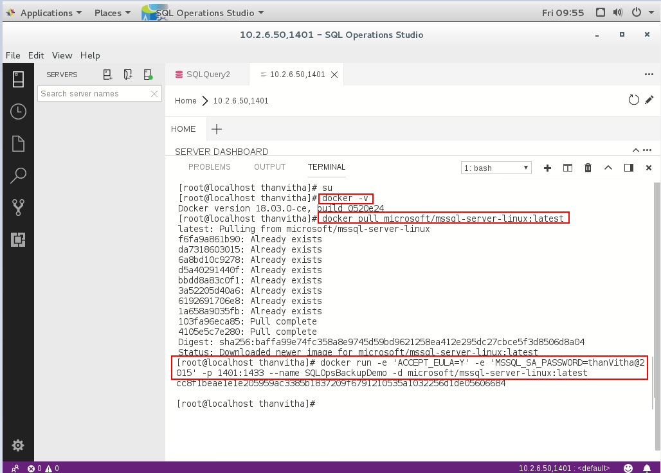Switch to the OUTPUT panel tab
661x473 pixels.
click(270, 167)
